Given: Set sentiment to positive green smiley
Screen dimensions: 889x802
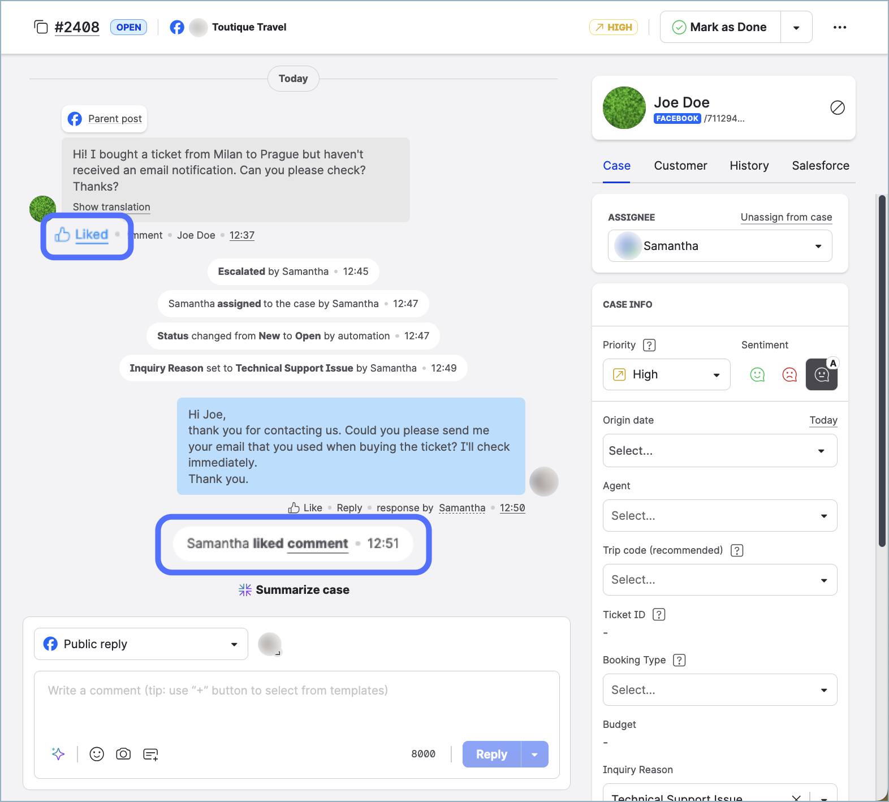Looking at the screenshot, I should click(757, 374).
